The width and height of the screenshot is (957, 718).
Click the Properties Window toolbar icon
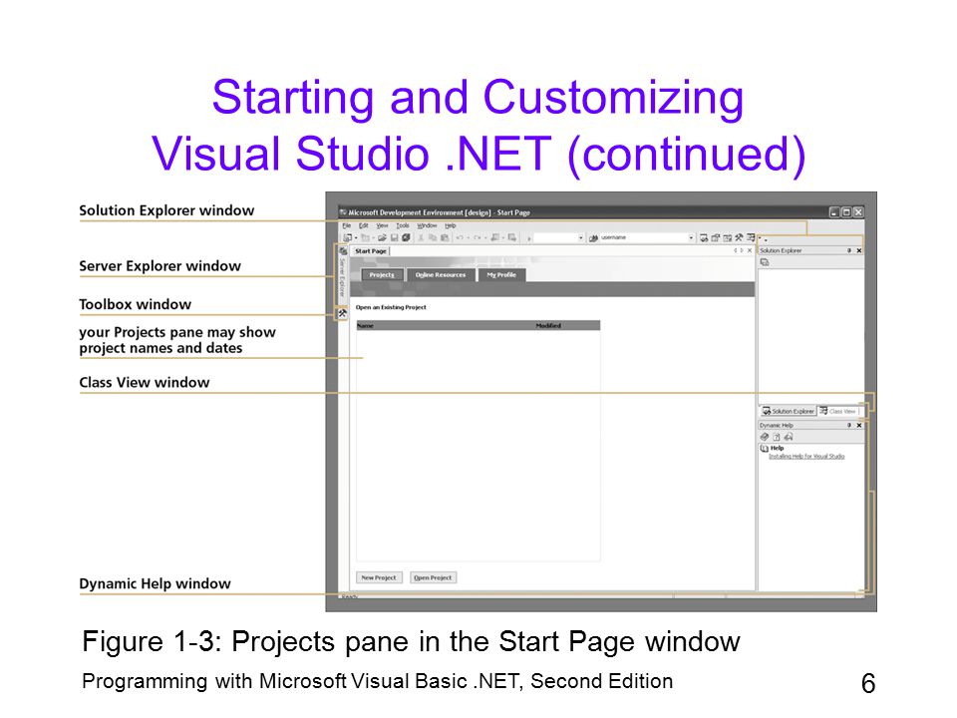click(x=716, y=237)
